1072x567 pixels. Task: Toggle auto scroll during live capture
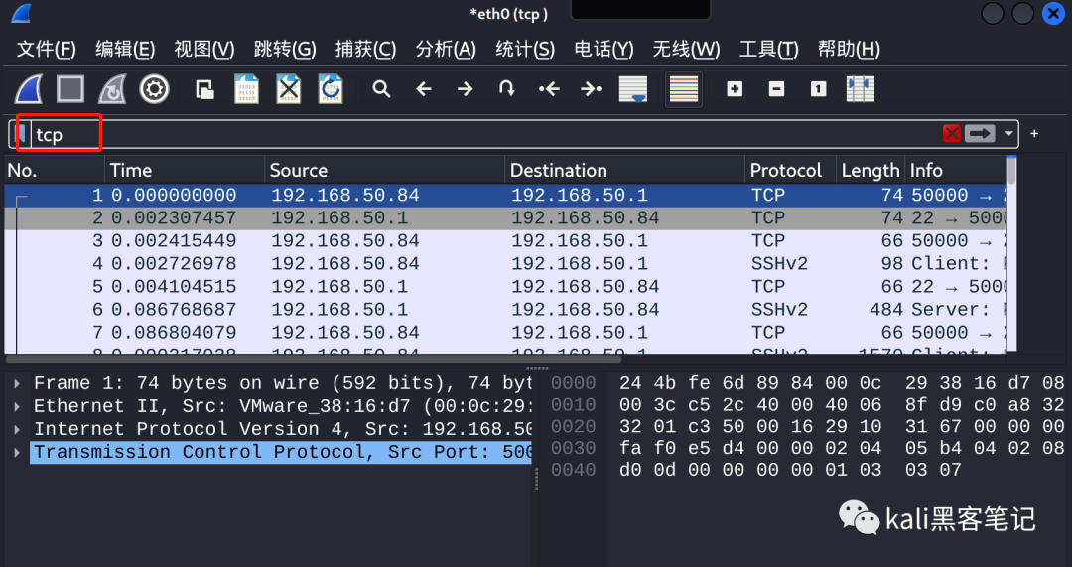coord(633,89)
